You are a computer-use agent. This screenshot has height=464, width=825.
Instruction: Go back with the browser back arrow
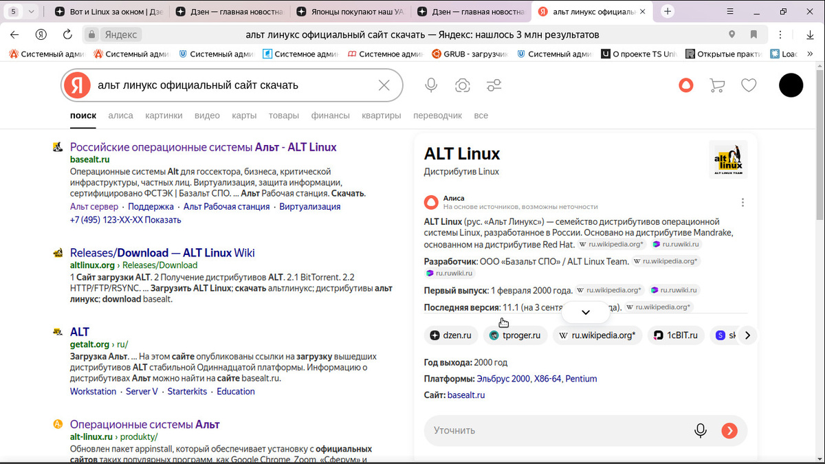14,34
